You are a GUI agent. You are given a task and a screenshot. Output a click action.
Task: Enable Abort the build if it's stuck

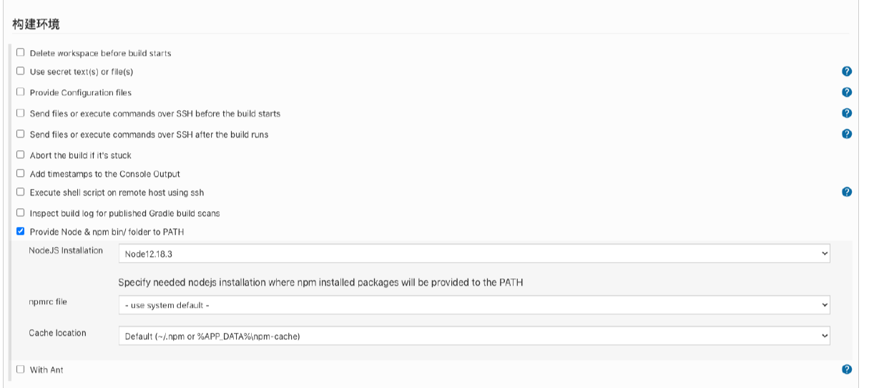21,155
